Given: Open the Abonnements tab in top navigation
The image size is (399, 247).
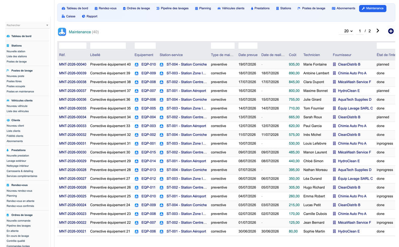Looking at the screenshot, I should pos(343,8).
